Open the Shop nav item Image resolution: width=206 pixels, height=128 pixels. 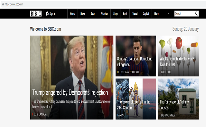[x=115, y=14]
